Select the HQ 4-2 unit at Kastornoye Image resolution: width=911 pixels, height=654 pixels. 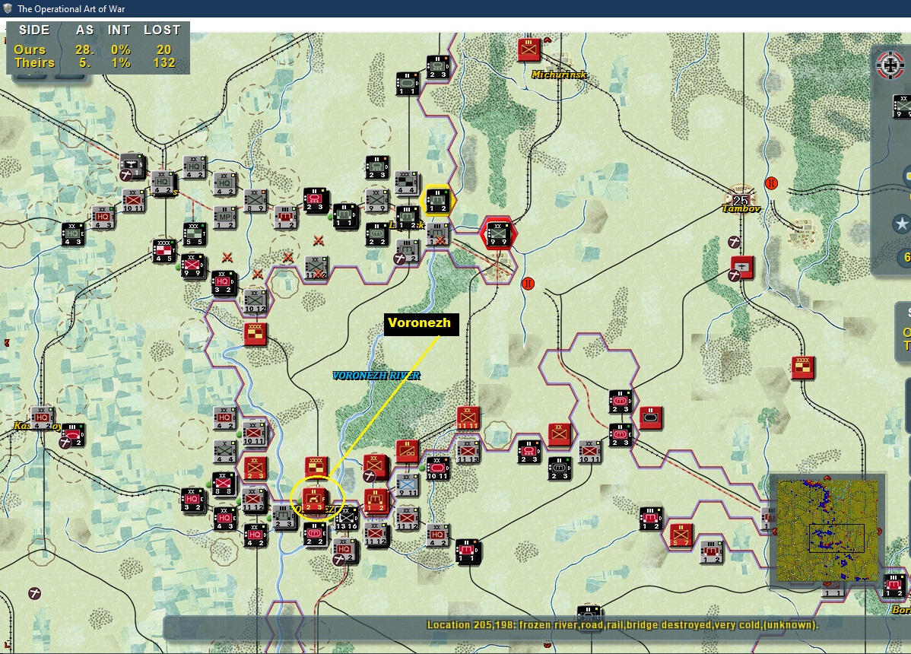click(42, 417)
